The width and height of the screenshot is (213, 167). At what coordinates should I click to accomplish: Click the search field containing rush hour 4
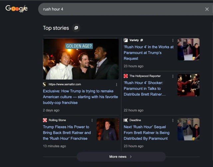pyautogui.click(x=120, y=9)
